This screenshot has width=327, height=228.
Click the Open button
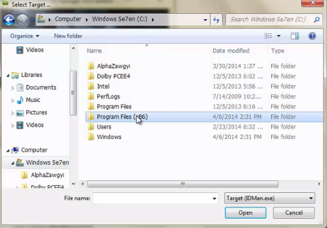click(x=245, y=213)
